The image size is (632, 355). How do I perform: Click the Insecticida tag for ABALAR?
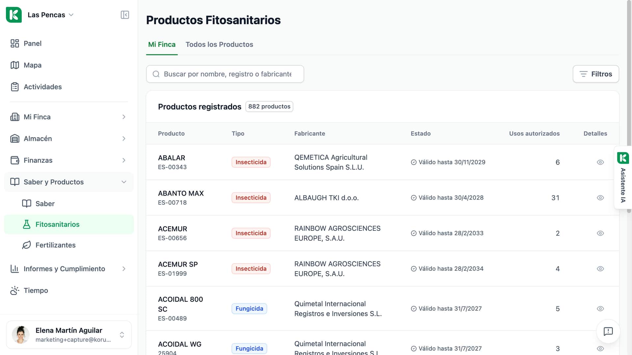[x=251, y=162]
